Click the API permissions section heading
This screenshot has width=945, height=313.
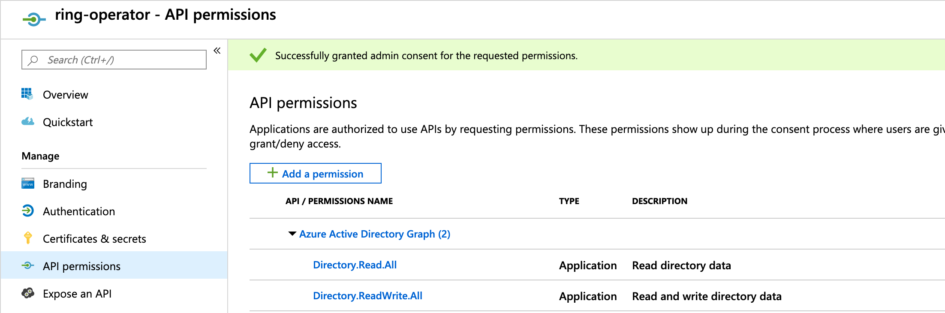pos(303,103)
